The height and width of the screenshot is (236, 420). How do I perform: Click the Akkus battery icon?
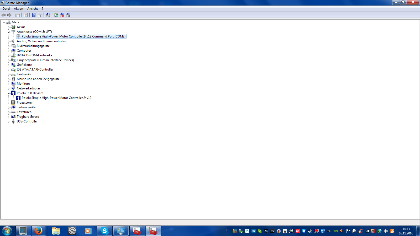[13, 27]
